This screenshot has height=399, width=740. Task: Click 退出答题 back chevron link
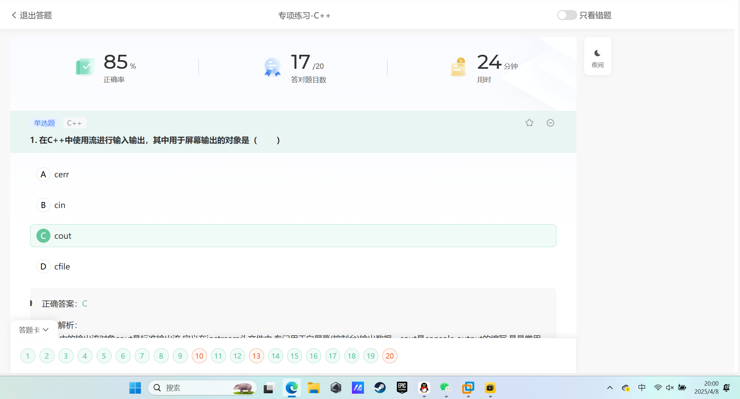[x=32, y=15]
